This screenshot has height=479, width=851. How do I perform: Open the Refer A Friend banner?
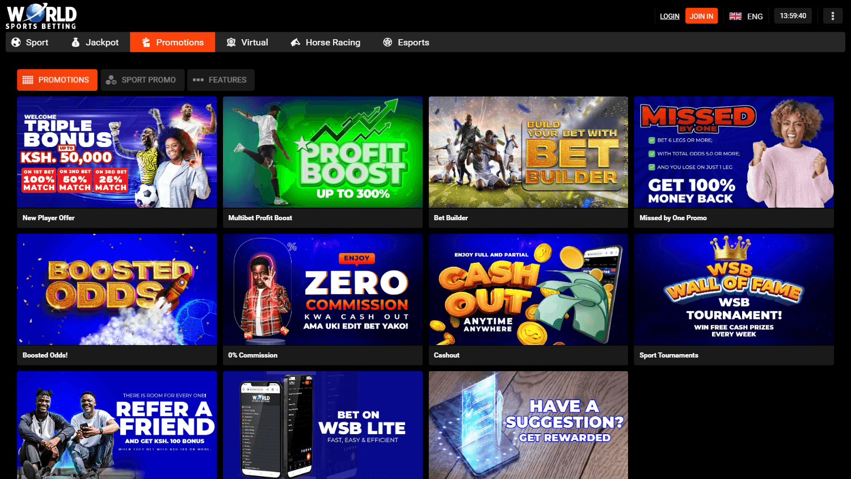(x=117, y=425)
